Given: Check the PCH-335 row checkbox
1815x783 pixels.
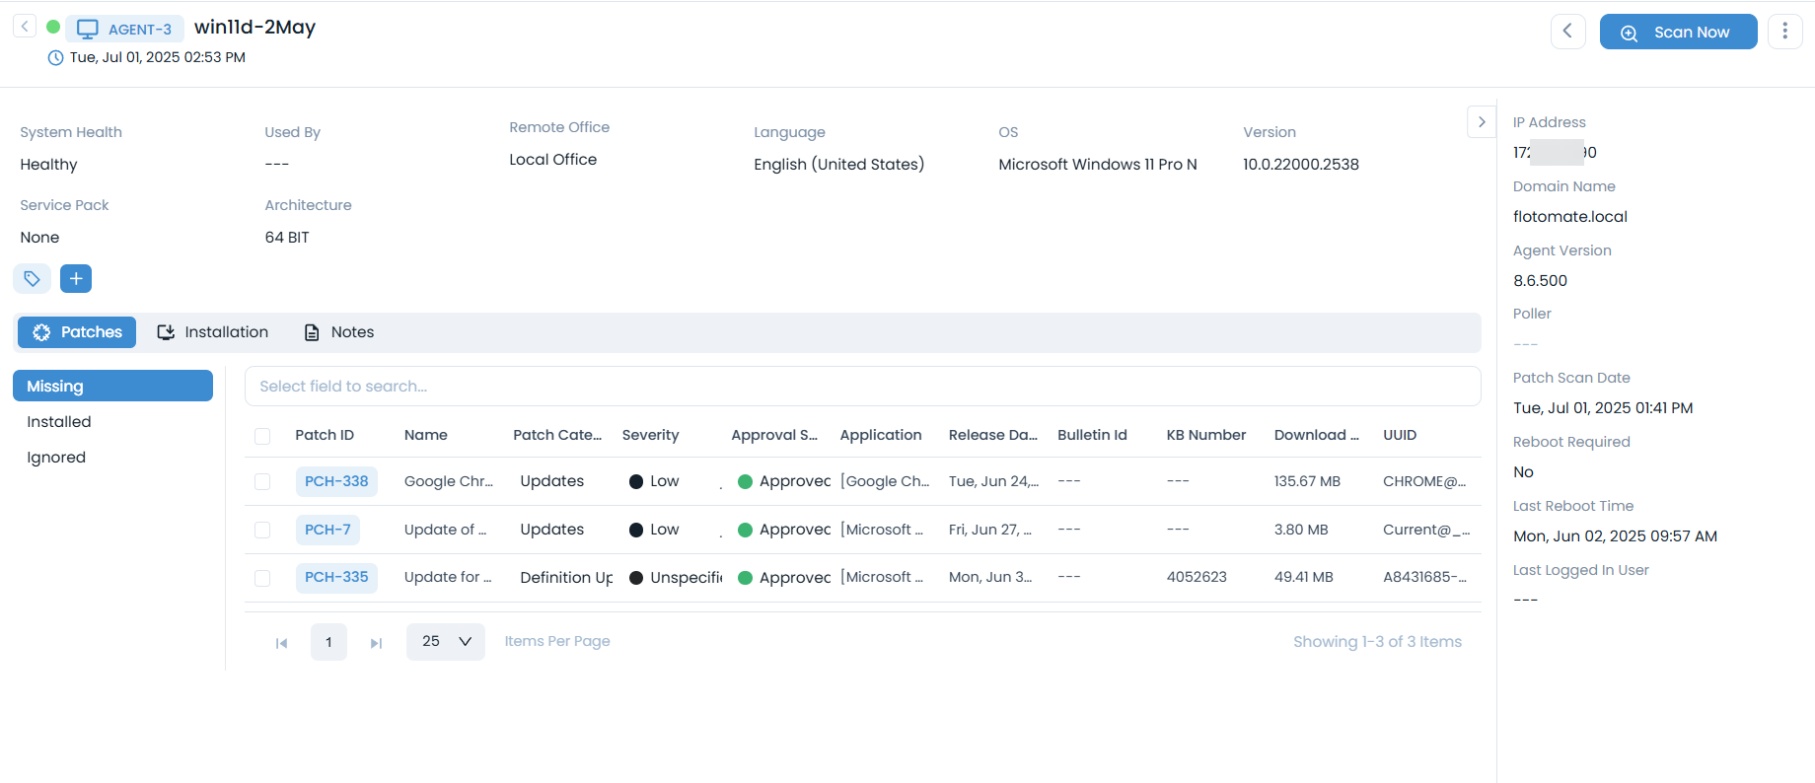Looking at the screenshot, I should point(262,578).
